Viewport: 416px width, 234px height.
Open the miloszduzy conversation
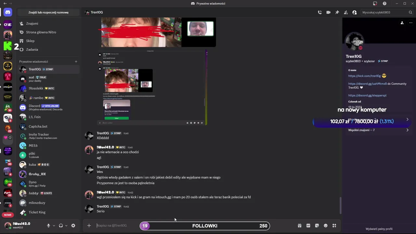(48, 203)
